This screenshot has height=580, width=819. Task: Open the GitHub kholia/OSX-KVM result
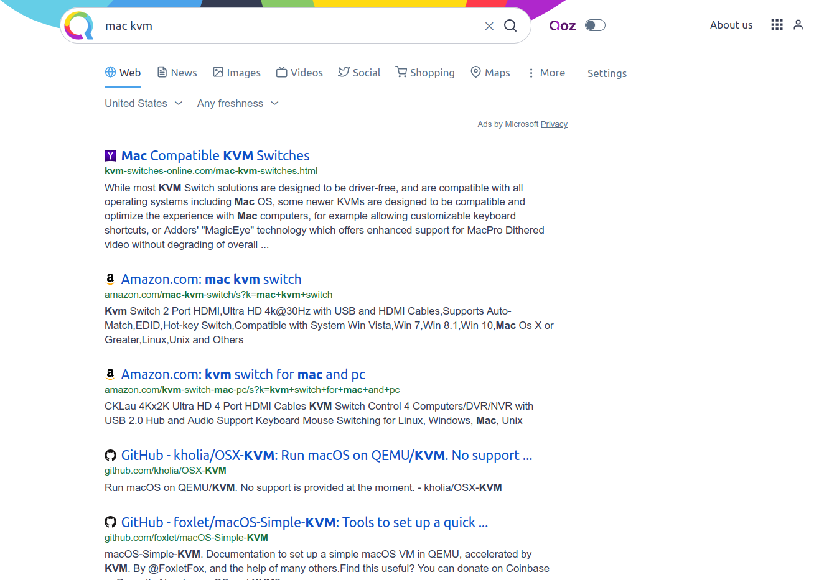[327, 455]
